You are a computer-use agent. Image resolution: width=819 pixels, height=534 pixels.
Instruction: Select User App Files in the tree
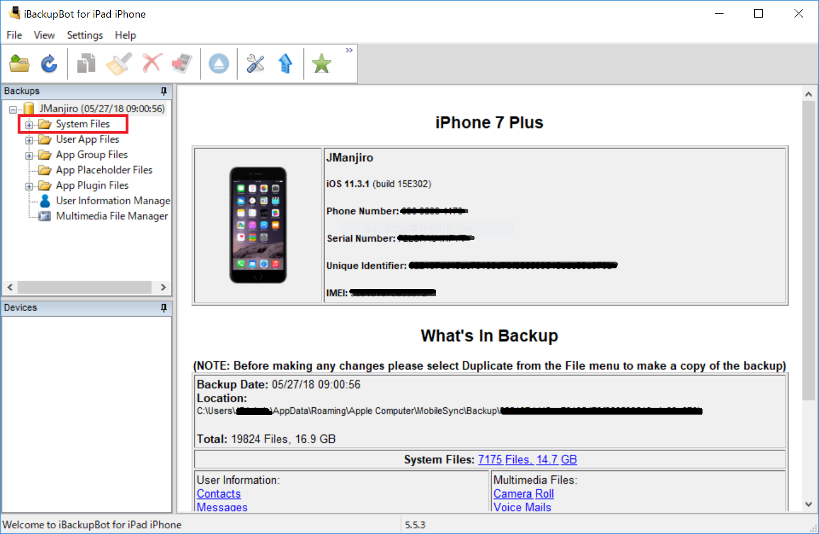tap(88, 139)
